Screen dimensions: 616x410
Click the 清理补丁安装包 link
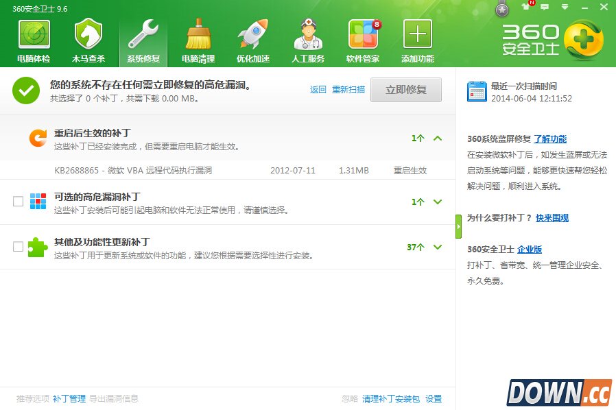[390, 398]
